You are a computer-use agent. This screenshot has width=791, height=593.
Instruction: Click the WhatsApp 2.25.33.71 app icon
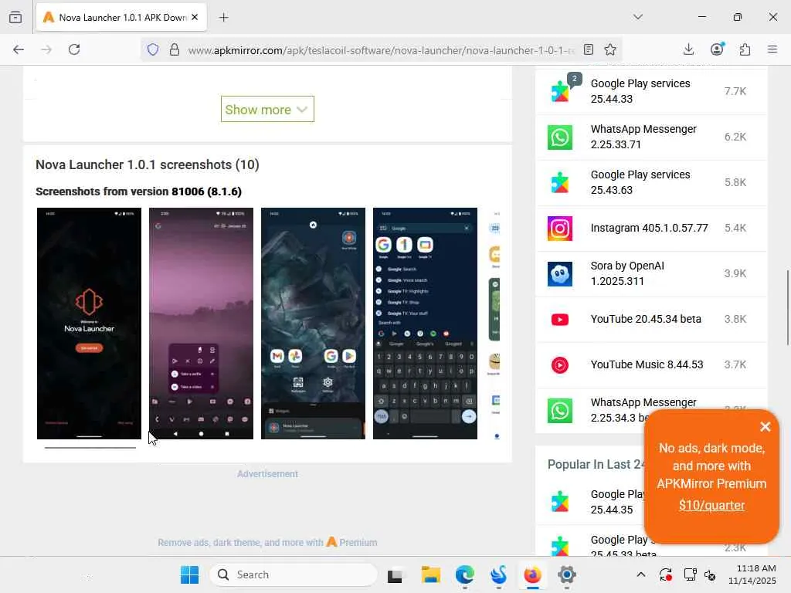pos(560,137)
